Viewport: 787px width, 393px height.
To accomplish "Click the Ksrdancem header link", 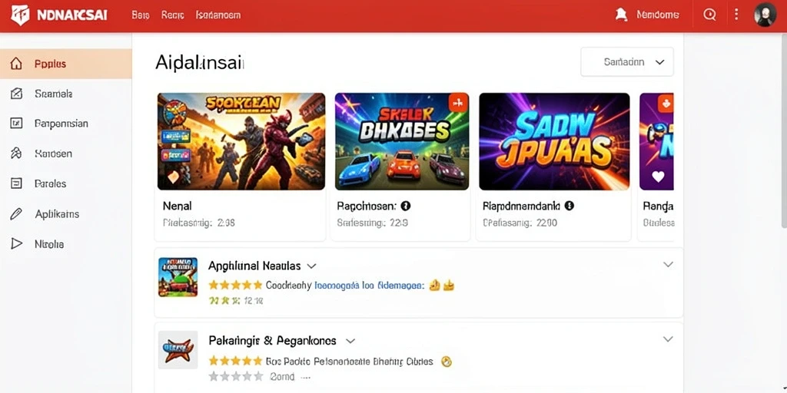I will [x=218, y=15].
